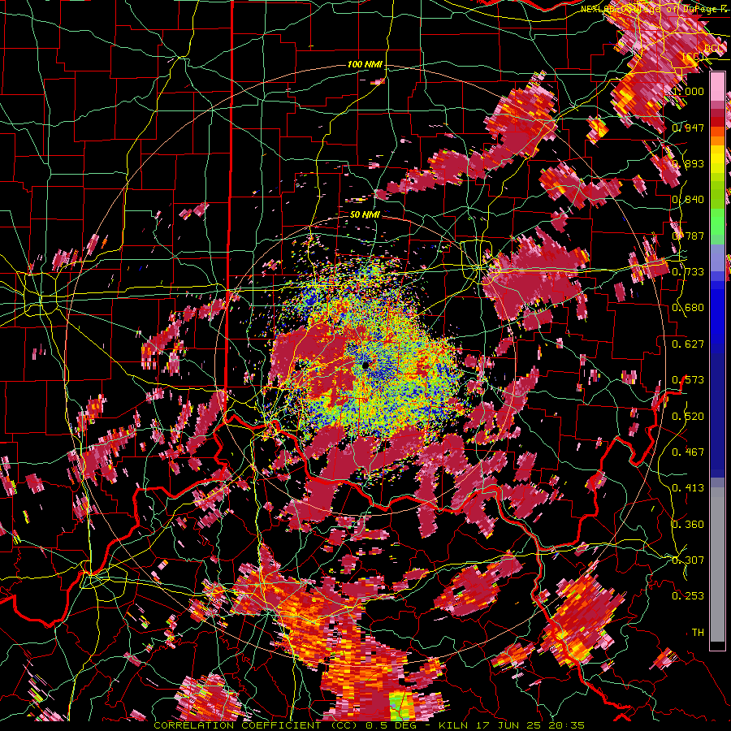Viewport: 731px width, 731px height.
Task: Select the 1.000 color scale value
Action: 688,91
